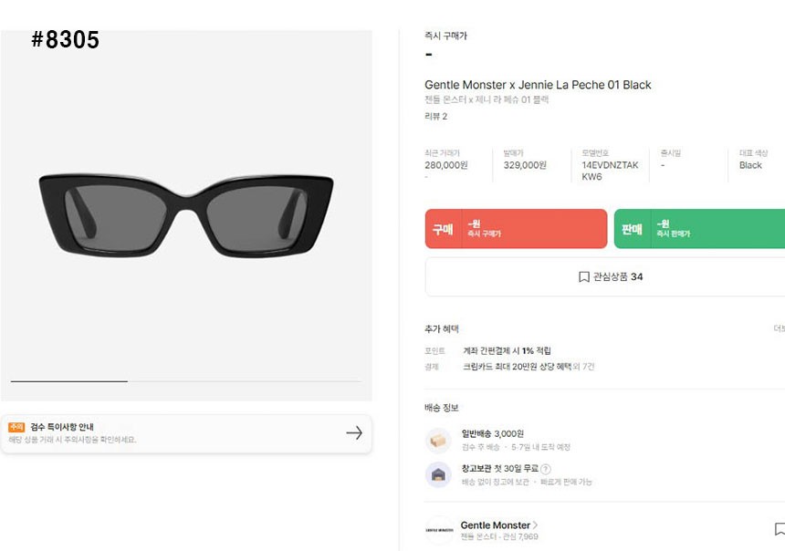Click the bookmark icon beside 관심상품
The width and height of the screenshot is (785, 551).
pyautogui.click(x=584, y=276)
